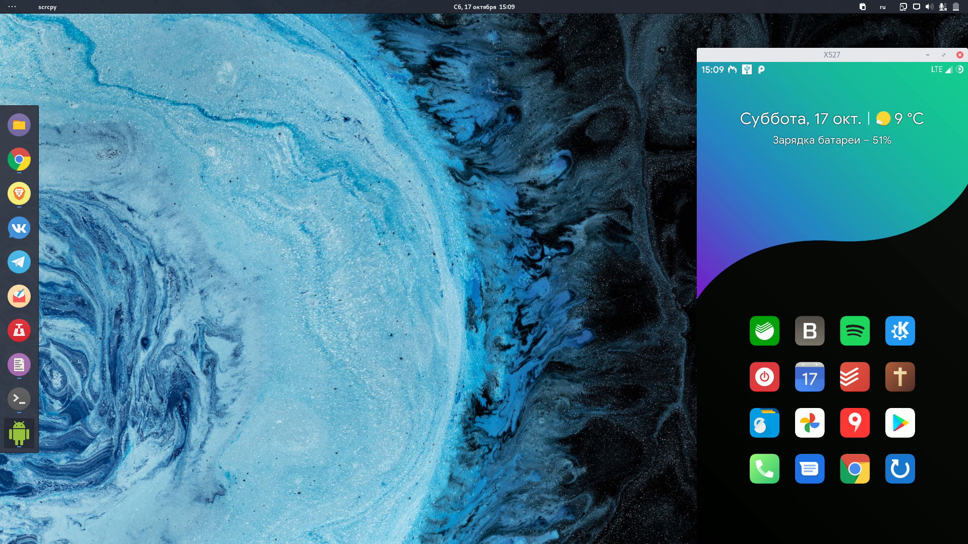This screenshot has width=968, height=544.
Task: Launch the Google Play Store app
Action: (900, 423)
